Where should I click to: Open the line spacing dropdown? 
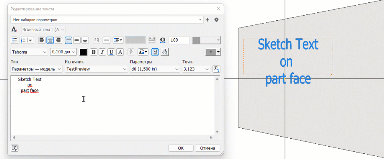tap(118, 40)
